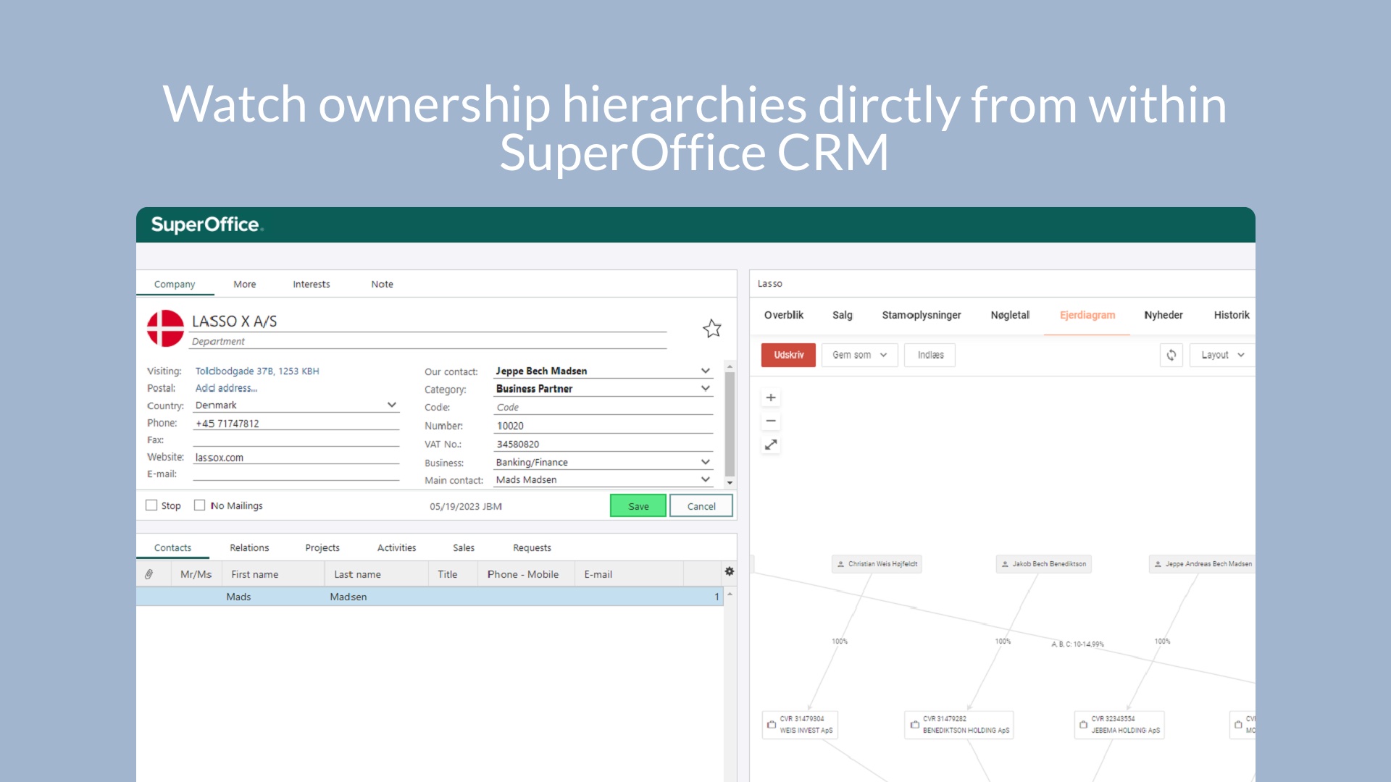The image size is (1391, 782).
Task: Zoom in on the ownership diagram
Action: point(771,398)
